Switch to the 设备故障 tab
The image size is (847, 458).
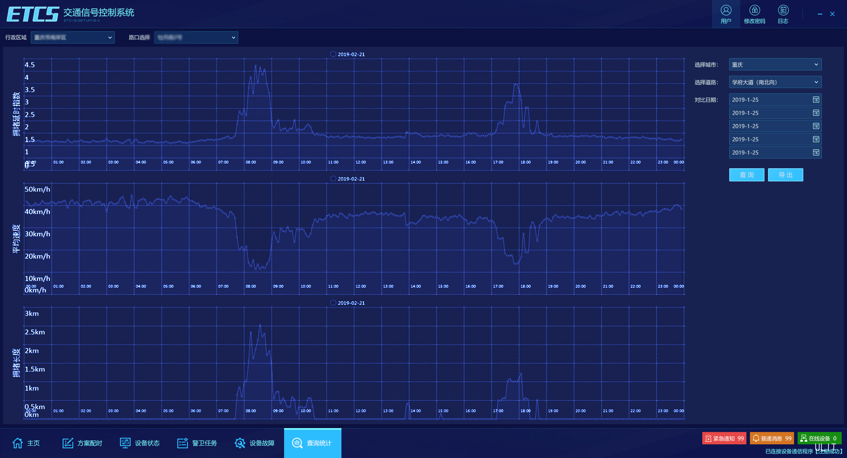click(255, 443)
